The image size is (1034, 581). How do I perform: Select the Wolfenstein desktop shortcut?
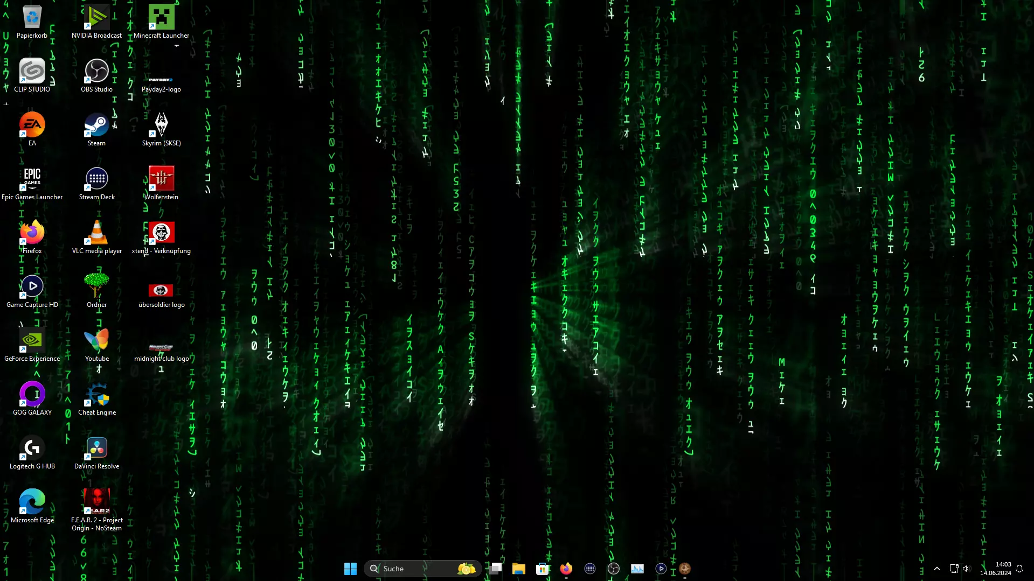161,184
